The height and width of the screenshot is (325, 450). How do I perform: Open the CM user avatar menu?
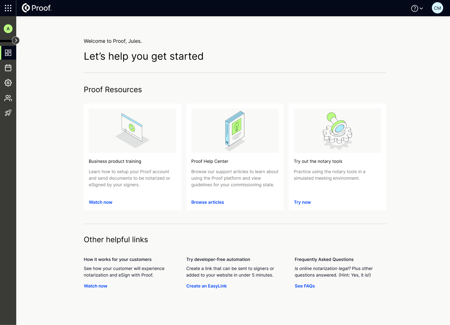click(x=437, y=8)
